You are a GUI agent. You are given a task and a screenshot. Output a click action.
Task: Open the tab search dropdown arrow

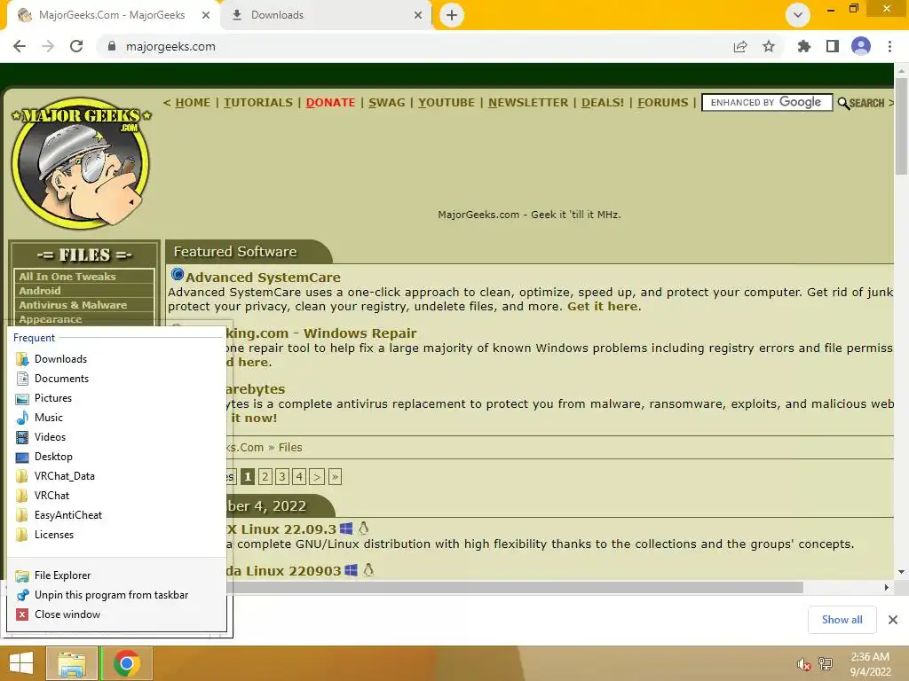click(x=798, y=15)
